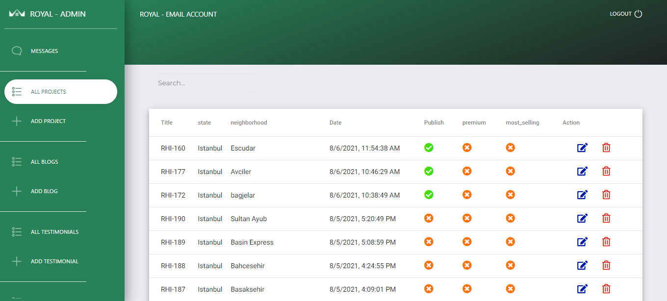The image size is (667, 301).
Task: Remove RHI-172 with its trash icon
Action: point(606,195)
